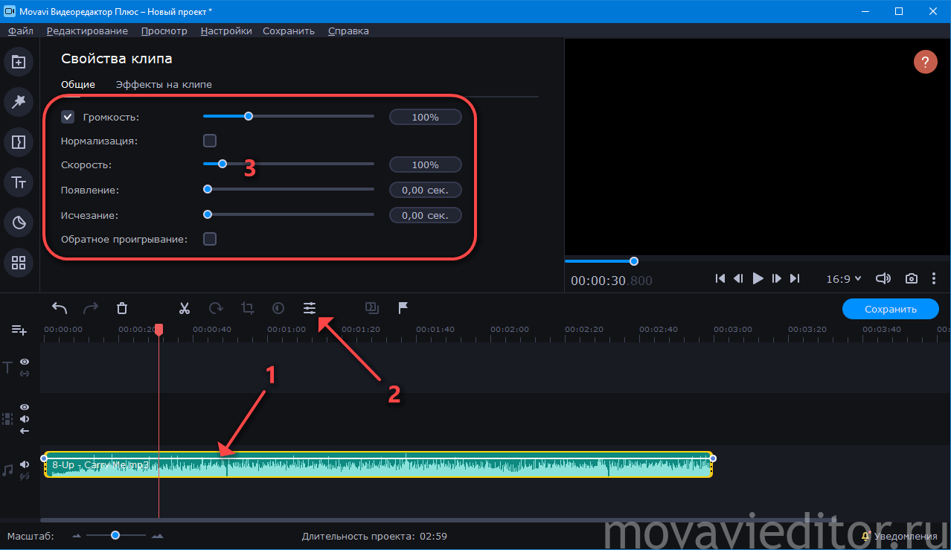Toggle the audio track link icon

25,476
